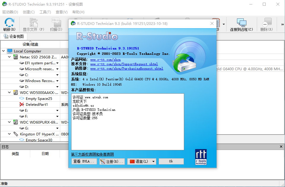This screenshot has height=187, width=285.
Task: Click the red X DeletedPart1 icon
Action: tap(22, 104)
